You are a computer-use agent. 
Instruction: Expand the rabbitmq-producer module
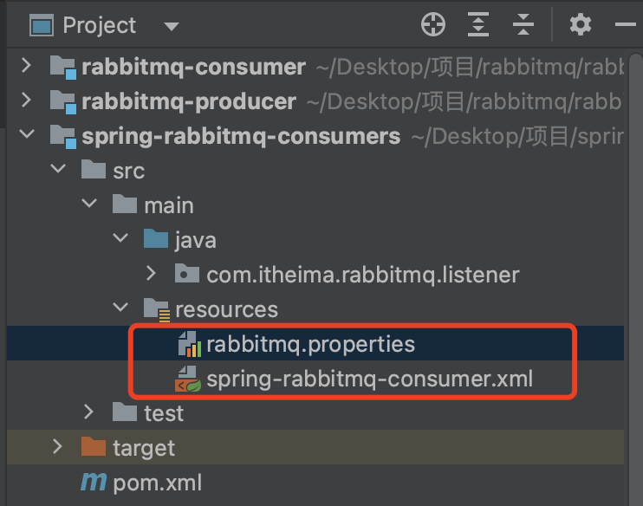[x=26, y=101]
